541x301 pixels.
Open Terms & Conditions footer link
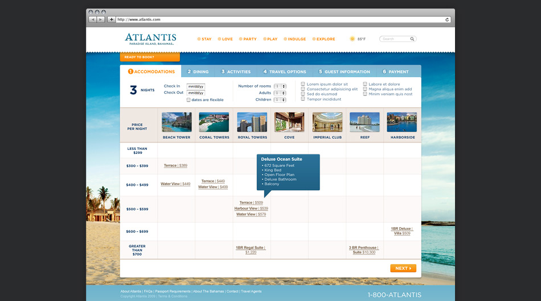pos(173,296)
